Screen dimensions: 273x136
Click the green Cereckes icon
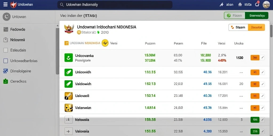pos(6,81)
